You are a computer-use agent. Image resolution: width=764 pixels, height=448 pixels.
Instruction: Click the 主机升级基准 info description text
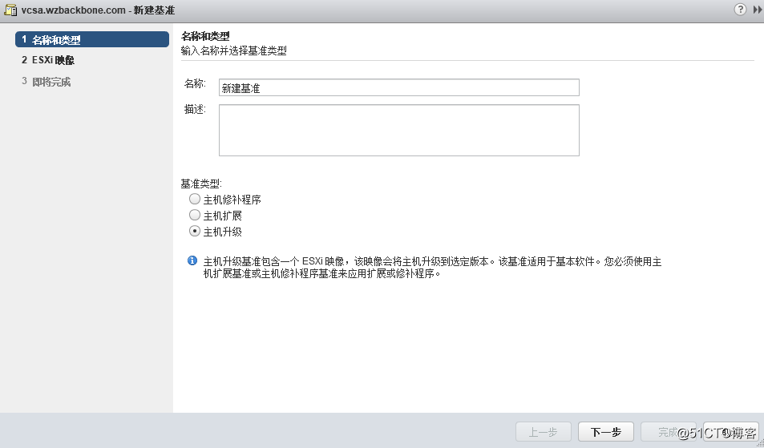[x=432, y=268]
